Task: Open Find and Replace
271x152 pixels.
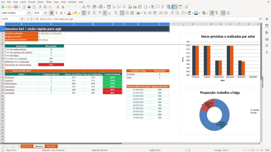Action: tap(83, 7)
